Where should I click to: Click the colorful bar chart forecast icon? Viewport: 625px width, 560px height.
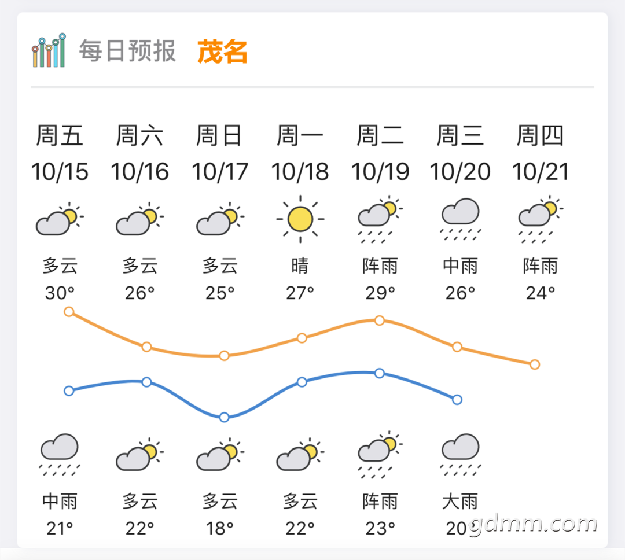[x=49, y=50]
